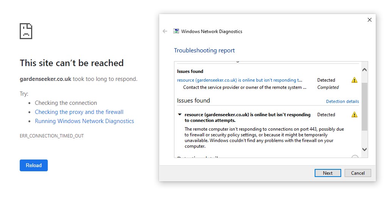Open the Detection details link
This screenshot has width=392, height=199.
(x=342, y=101)
